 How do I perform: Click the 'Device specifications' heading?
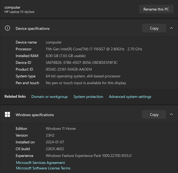click(x=33, y=29)
